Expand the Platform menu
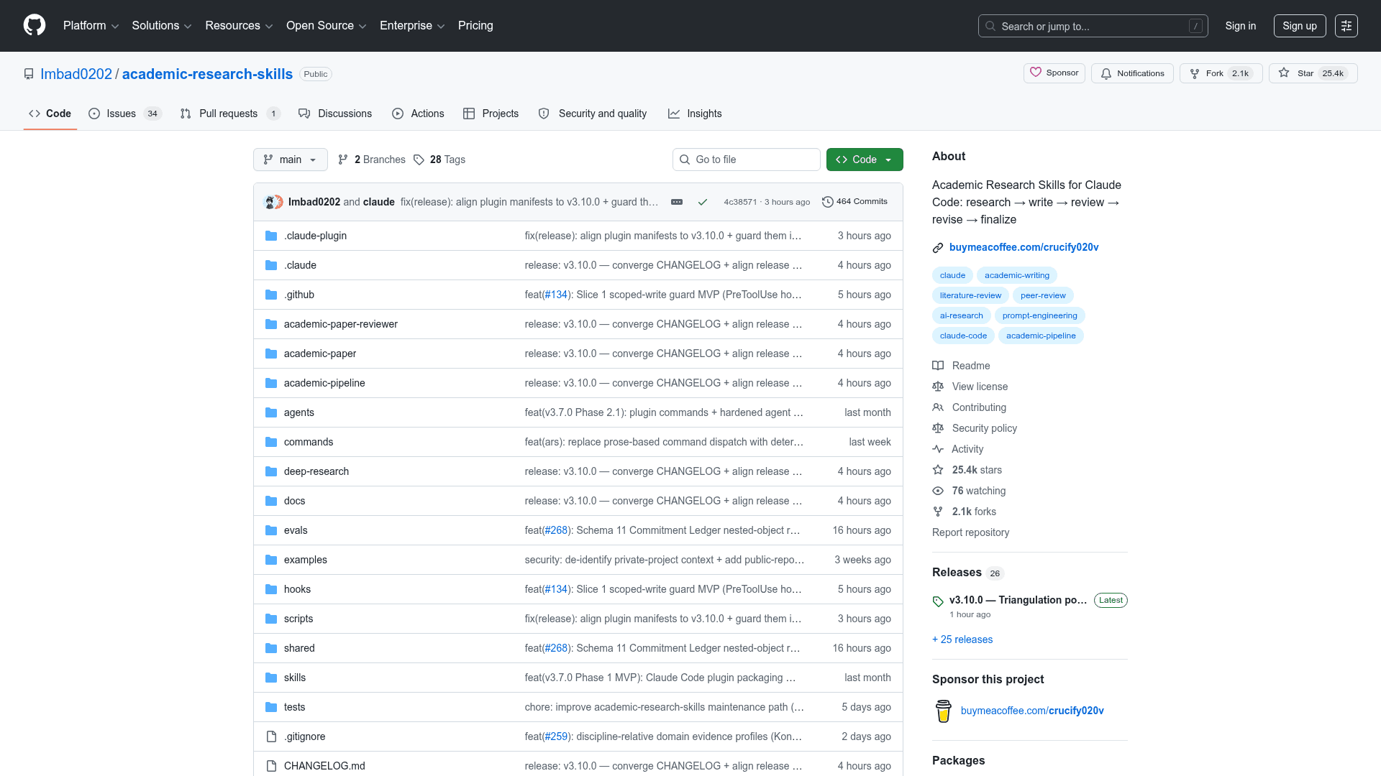 click(x=91, y=26)
